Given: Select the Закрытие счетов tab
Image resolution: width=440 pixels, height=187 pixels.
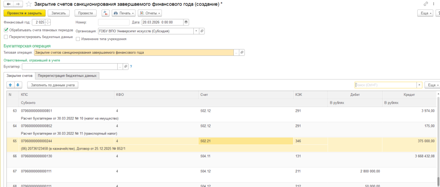Looking at the screenshot, I should (x=19, y=76).
